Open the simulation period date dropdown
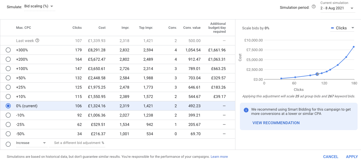 coord(337,8)
